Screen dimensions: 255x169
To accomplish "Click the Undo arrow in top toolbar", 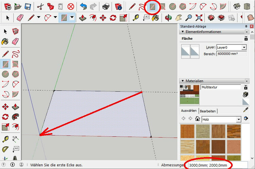I will (83, 6).
